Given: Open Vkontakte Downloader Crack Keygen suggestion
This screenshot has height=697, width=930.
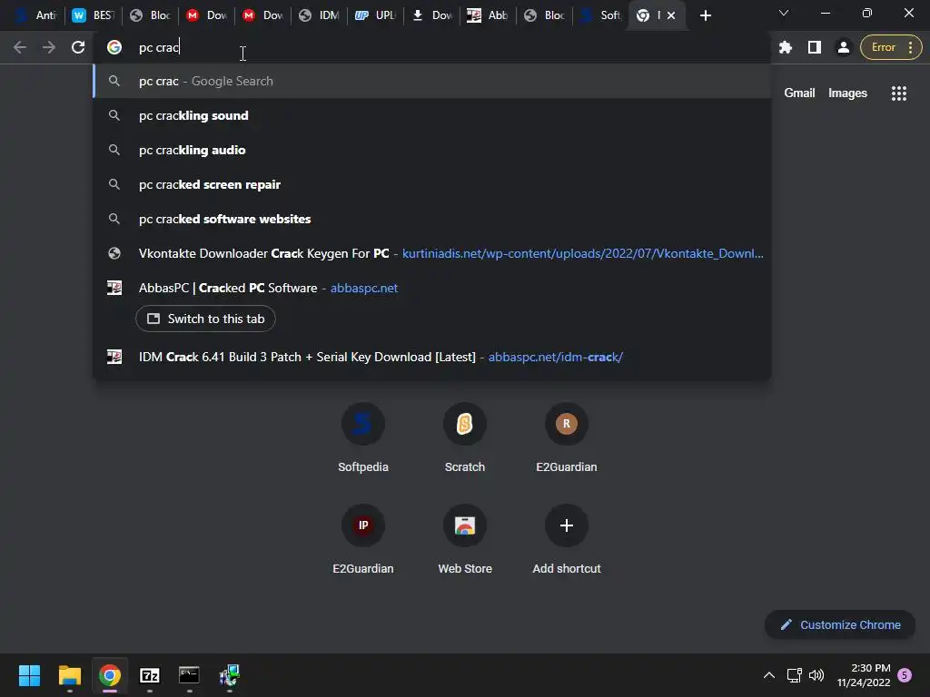Looking at the screenshot, I should pos(432,253).
